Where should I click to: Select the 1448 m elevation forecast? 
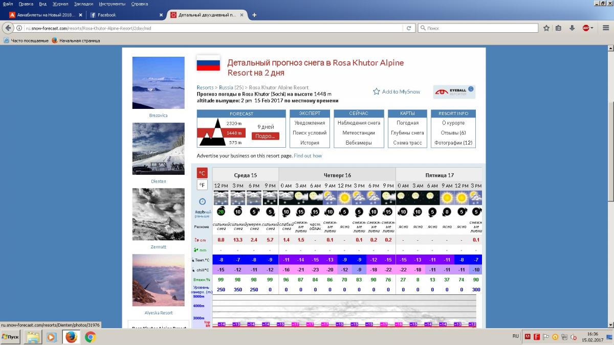coord(235,133)
